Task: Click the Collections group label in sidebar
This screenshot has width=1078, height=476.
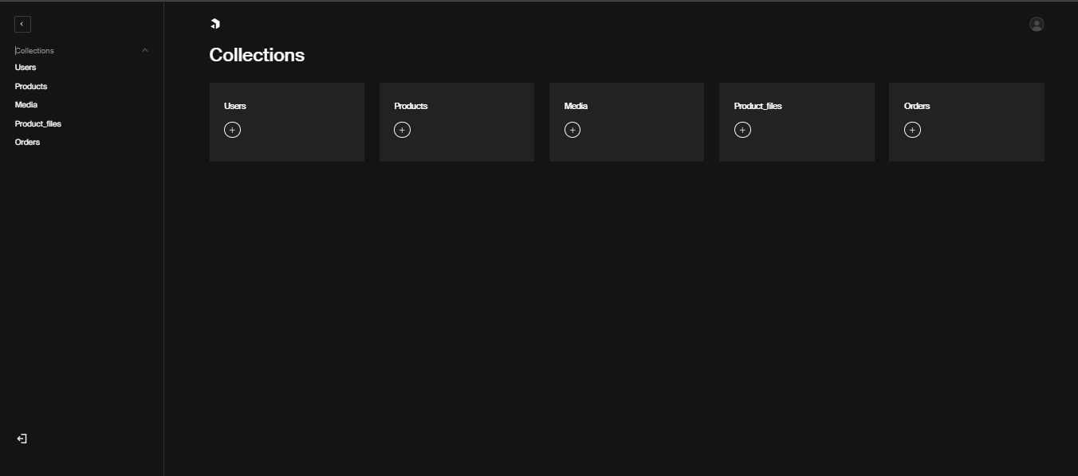Action: click(34, 50)
